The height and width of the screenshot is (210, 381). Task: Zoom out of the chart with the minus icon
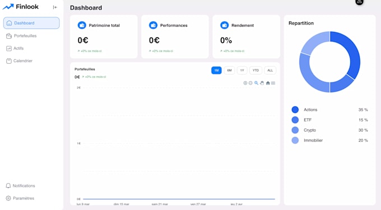(250, 83)
